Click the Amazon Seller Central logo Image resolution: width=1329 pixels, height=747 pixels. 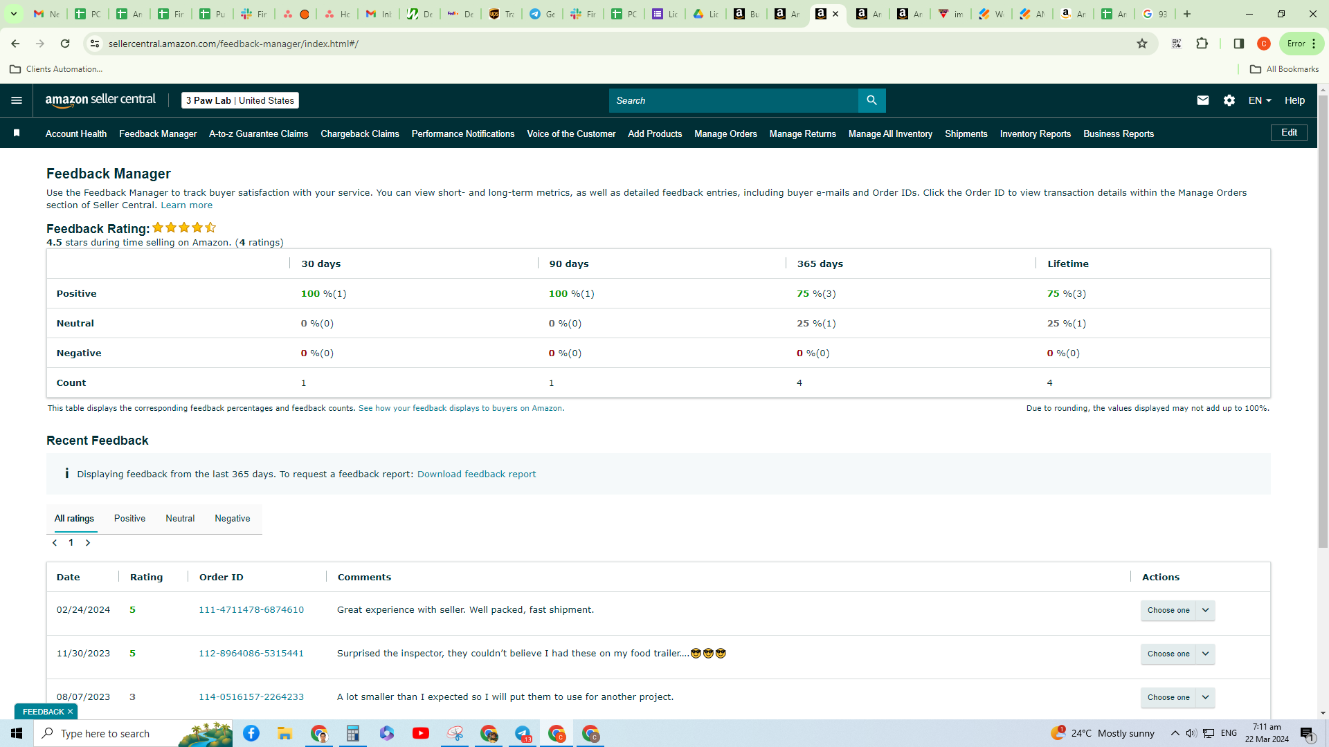click(101, 100)
